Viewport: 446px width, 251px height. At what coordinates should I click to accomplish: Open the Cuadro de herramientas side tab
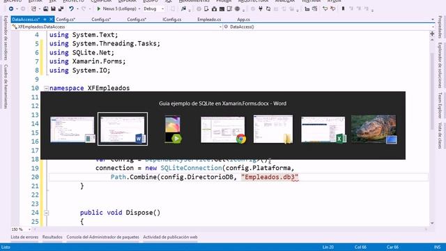pyautogui.click(x=6, y=86)
